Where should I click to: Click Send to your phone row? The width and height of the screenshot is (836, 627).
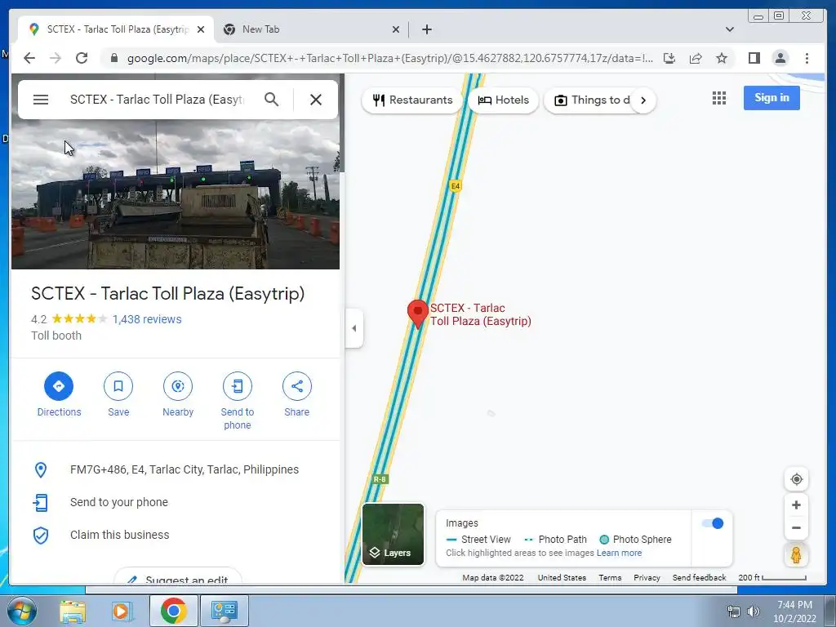pyautogui.click(x=176, y=502)
